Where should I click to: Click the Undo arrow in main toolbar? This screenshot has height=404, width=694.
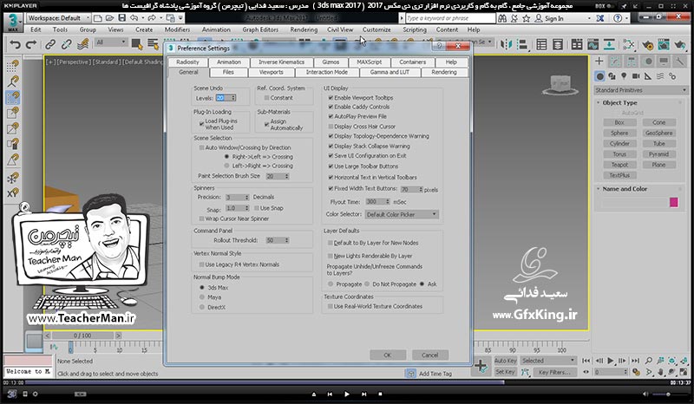tap(16, 44)
